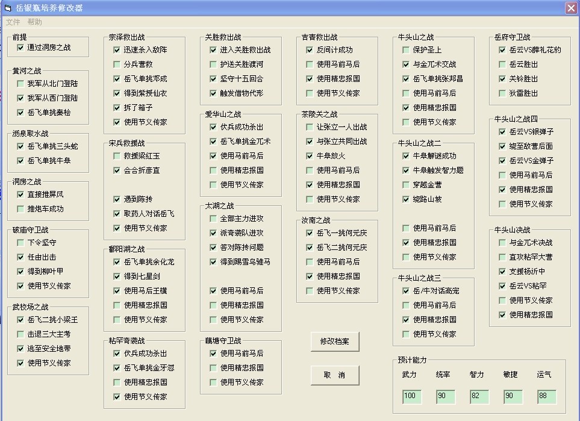This screenshot has height=421, width=580.
Task: Check 护送关胜渡河 box
Action: (x=213, y=64)
